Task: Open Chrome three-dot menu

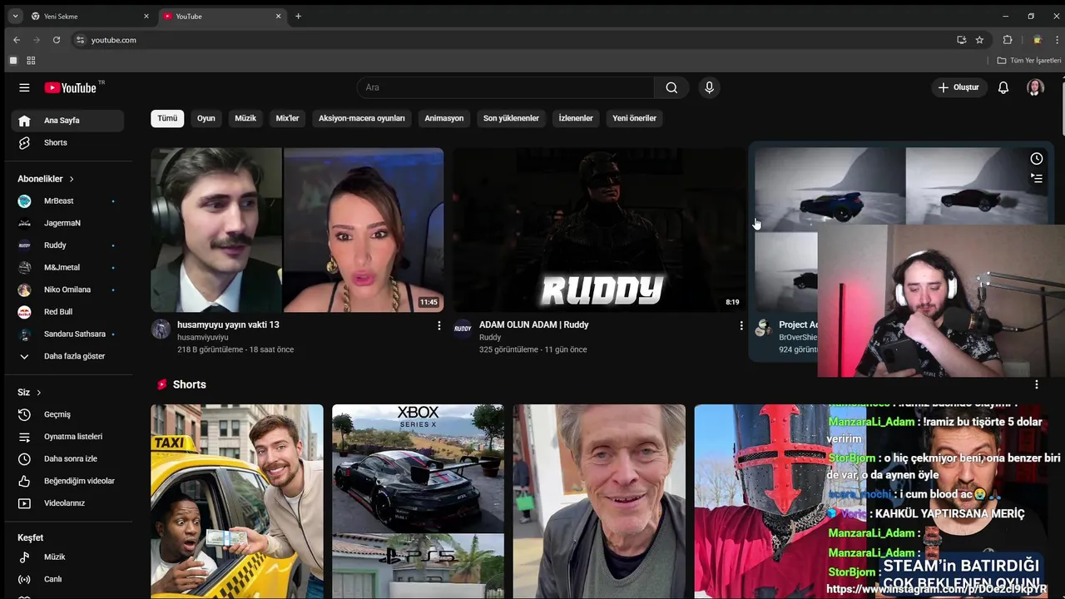Action: coord(1055,40)
